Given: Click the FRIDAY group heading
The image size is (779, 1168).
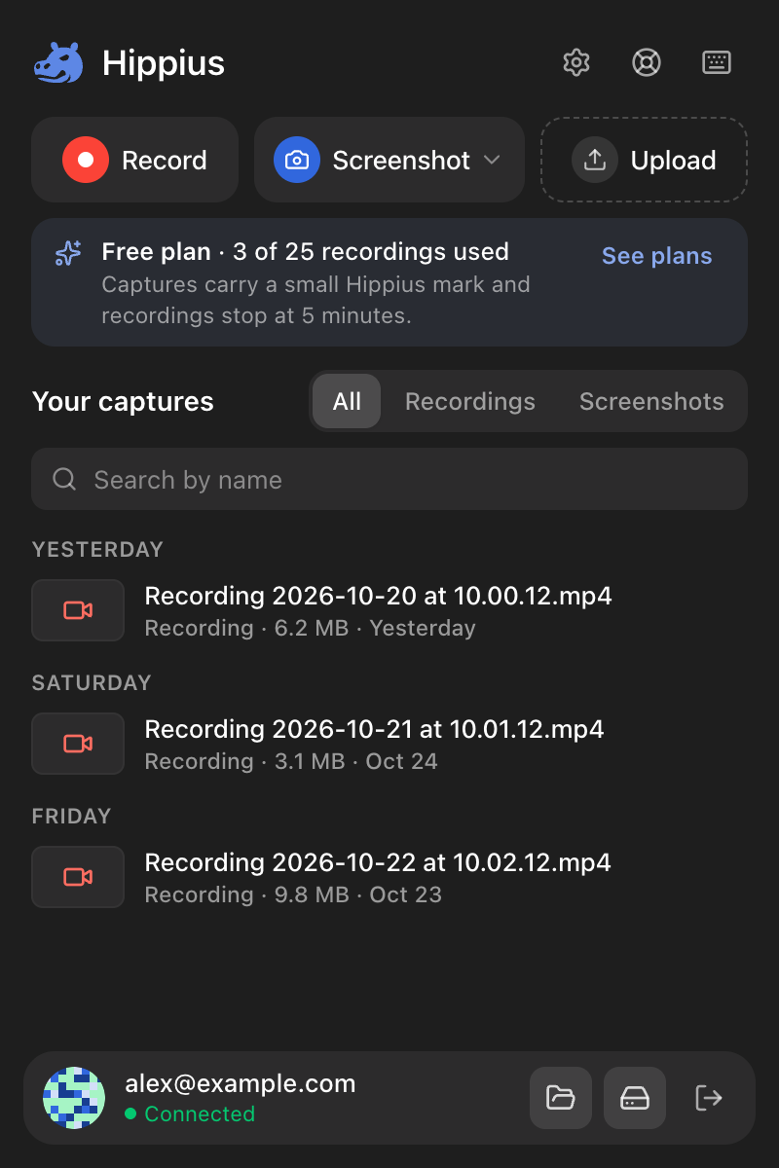Looking at the screenshot, I should coord(72,817).
